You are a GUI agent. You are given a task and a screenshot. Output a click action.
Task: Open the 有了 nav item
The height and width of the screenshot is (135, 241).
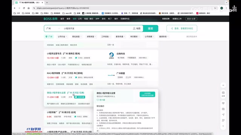point(110,19)
